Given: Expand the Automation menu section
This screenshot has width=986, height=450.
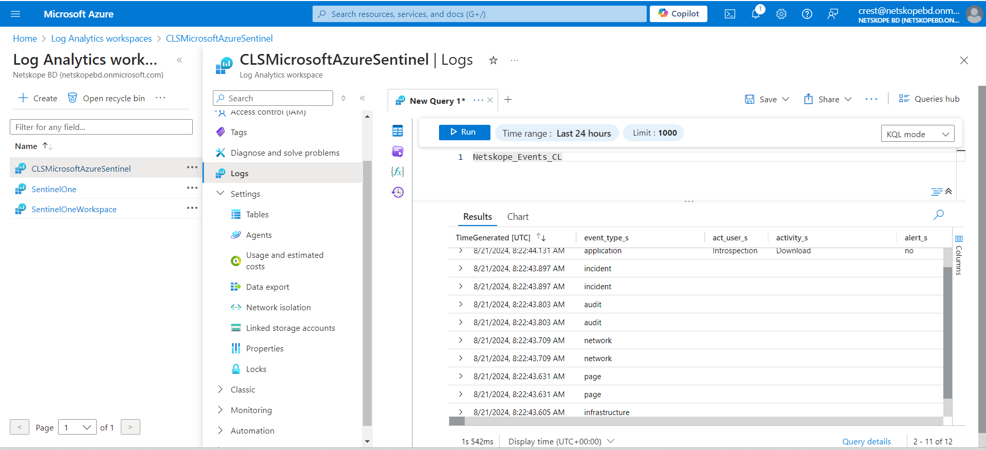Looking at the screenshot, I should 221,430.
